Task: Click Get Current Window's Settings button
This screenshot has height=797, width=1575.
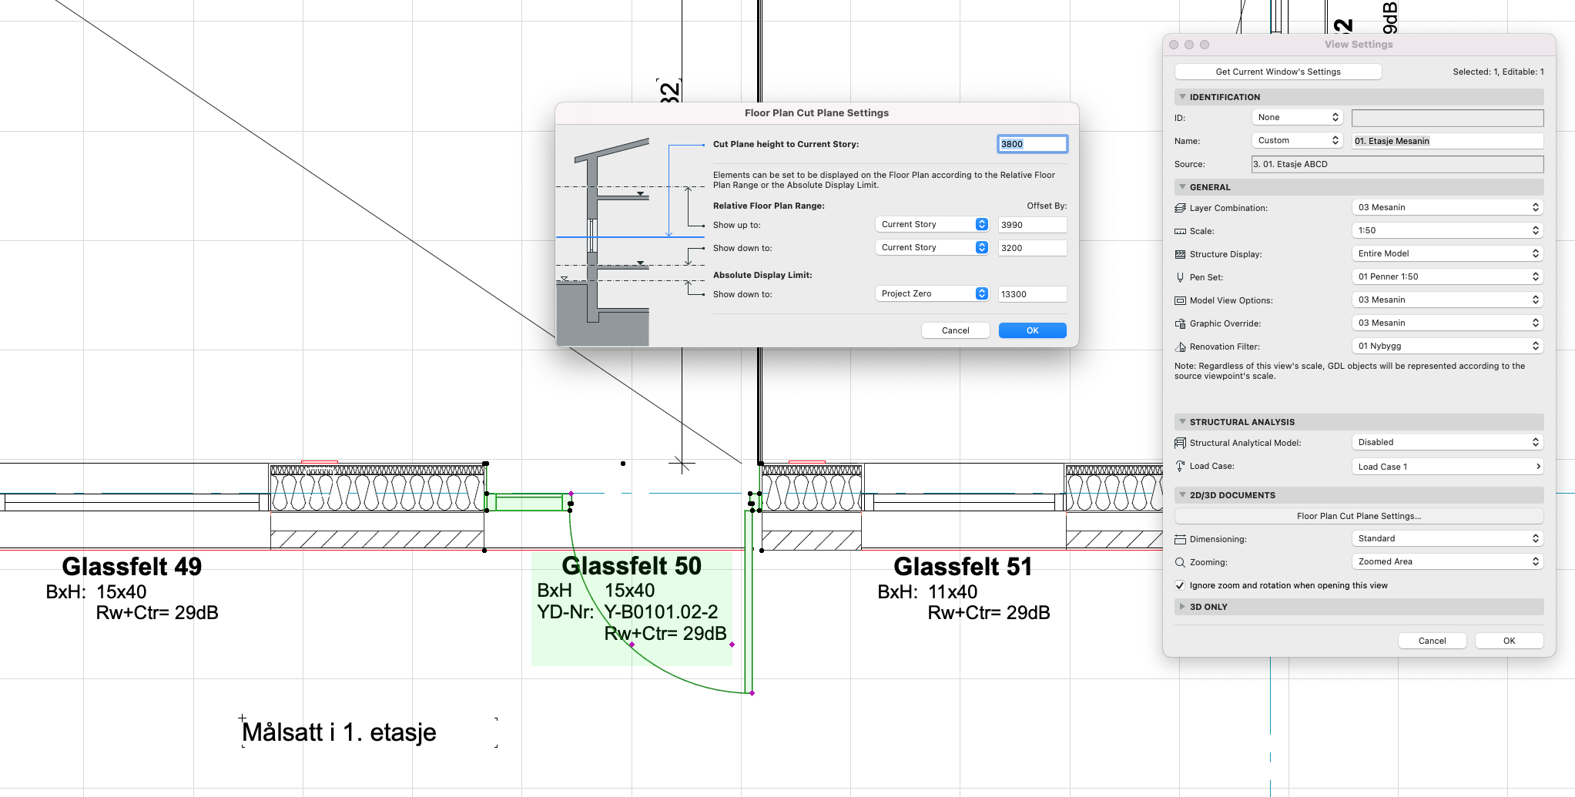Action: pyautogui.click(x=1278, y=72)
